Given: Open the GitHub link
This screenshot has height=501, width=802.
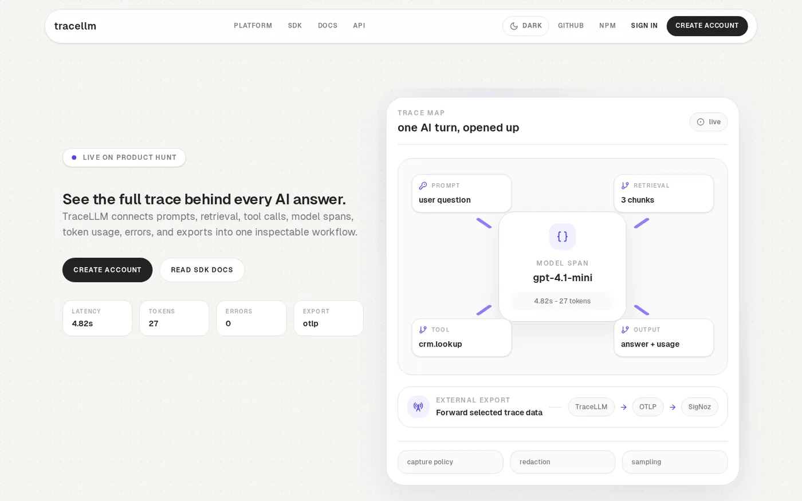Looking at the screenshot, I should (x=571, y=26).
